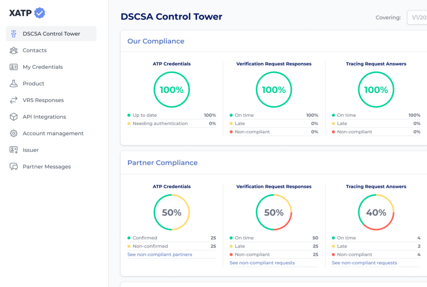This screenshot has height=287, width=427.
Task: Click the XATP verified badge logo
Action: pos(40,13)
